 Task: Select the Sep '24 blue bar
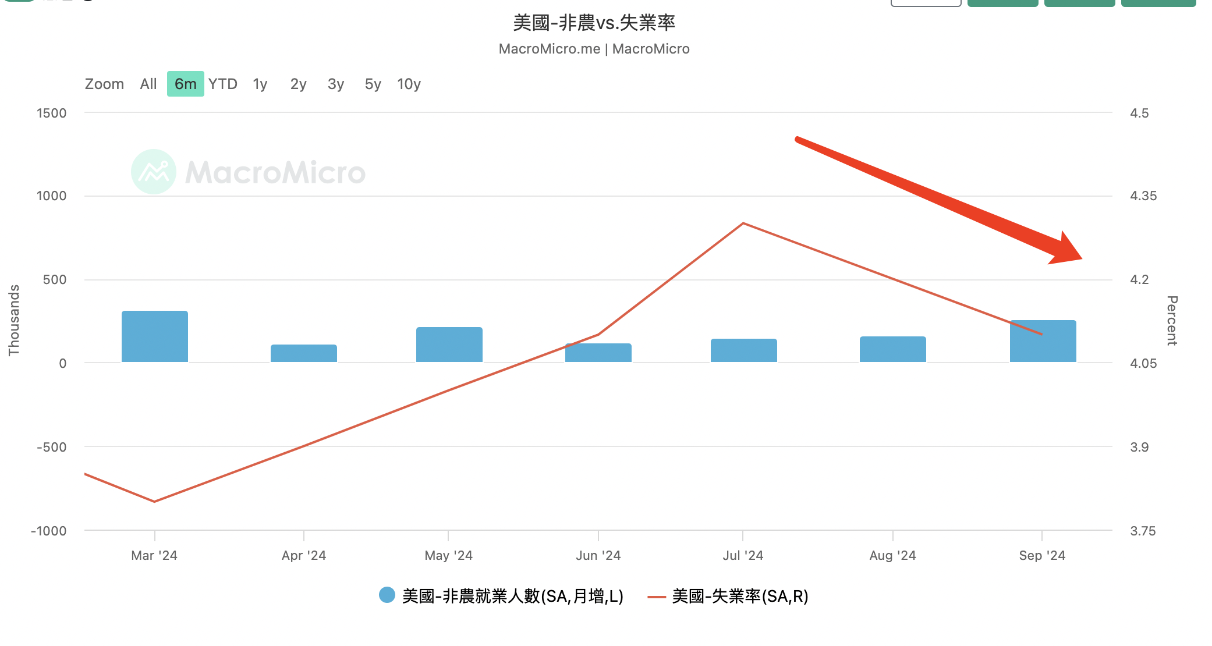coord(1043,349)
